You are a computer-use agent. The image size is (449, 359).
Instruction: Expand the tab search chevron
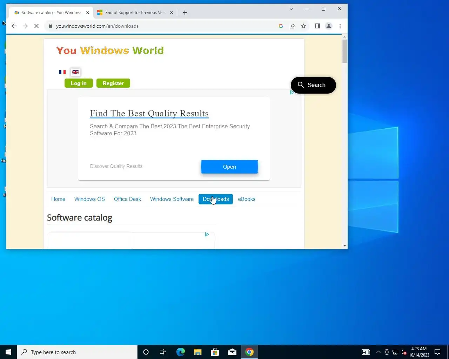[x=291, y=9]
